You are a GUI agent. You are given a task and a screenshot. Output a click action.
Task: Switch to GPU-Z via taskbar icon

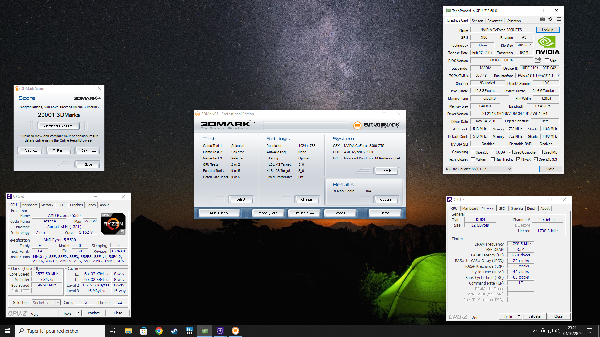pos(205,331)
